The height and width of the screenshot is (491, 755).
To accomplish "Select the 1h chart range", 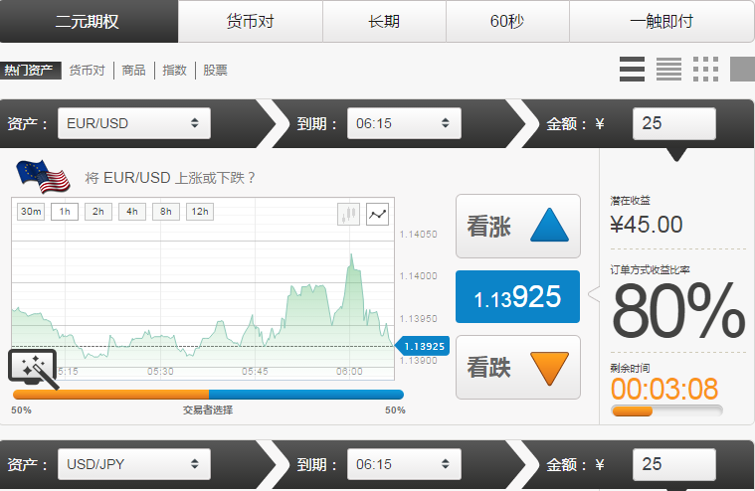I will [65, 211].
